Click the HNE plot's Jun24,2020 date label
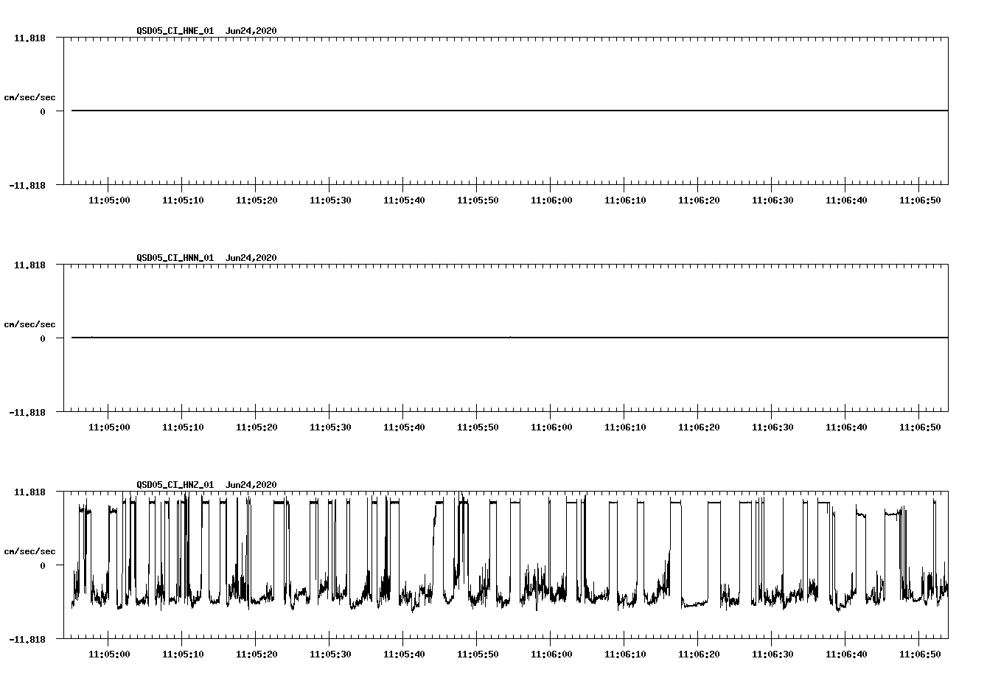1001x681 pixels. tap(251, 31)
